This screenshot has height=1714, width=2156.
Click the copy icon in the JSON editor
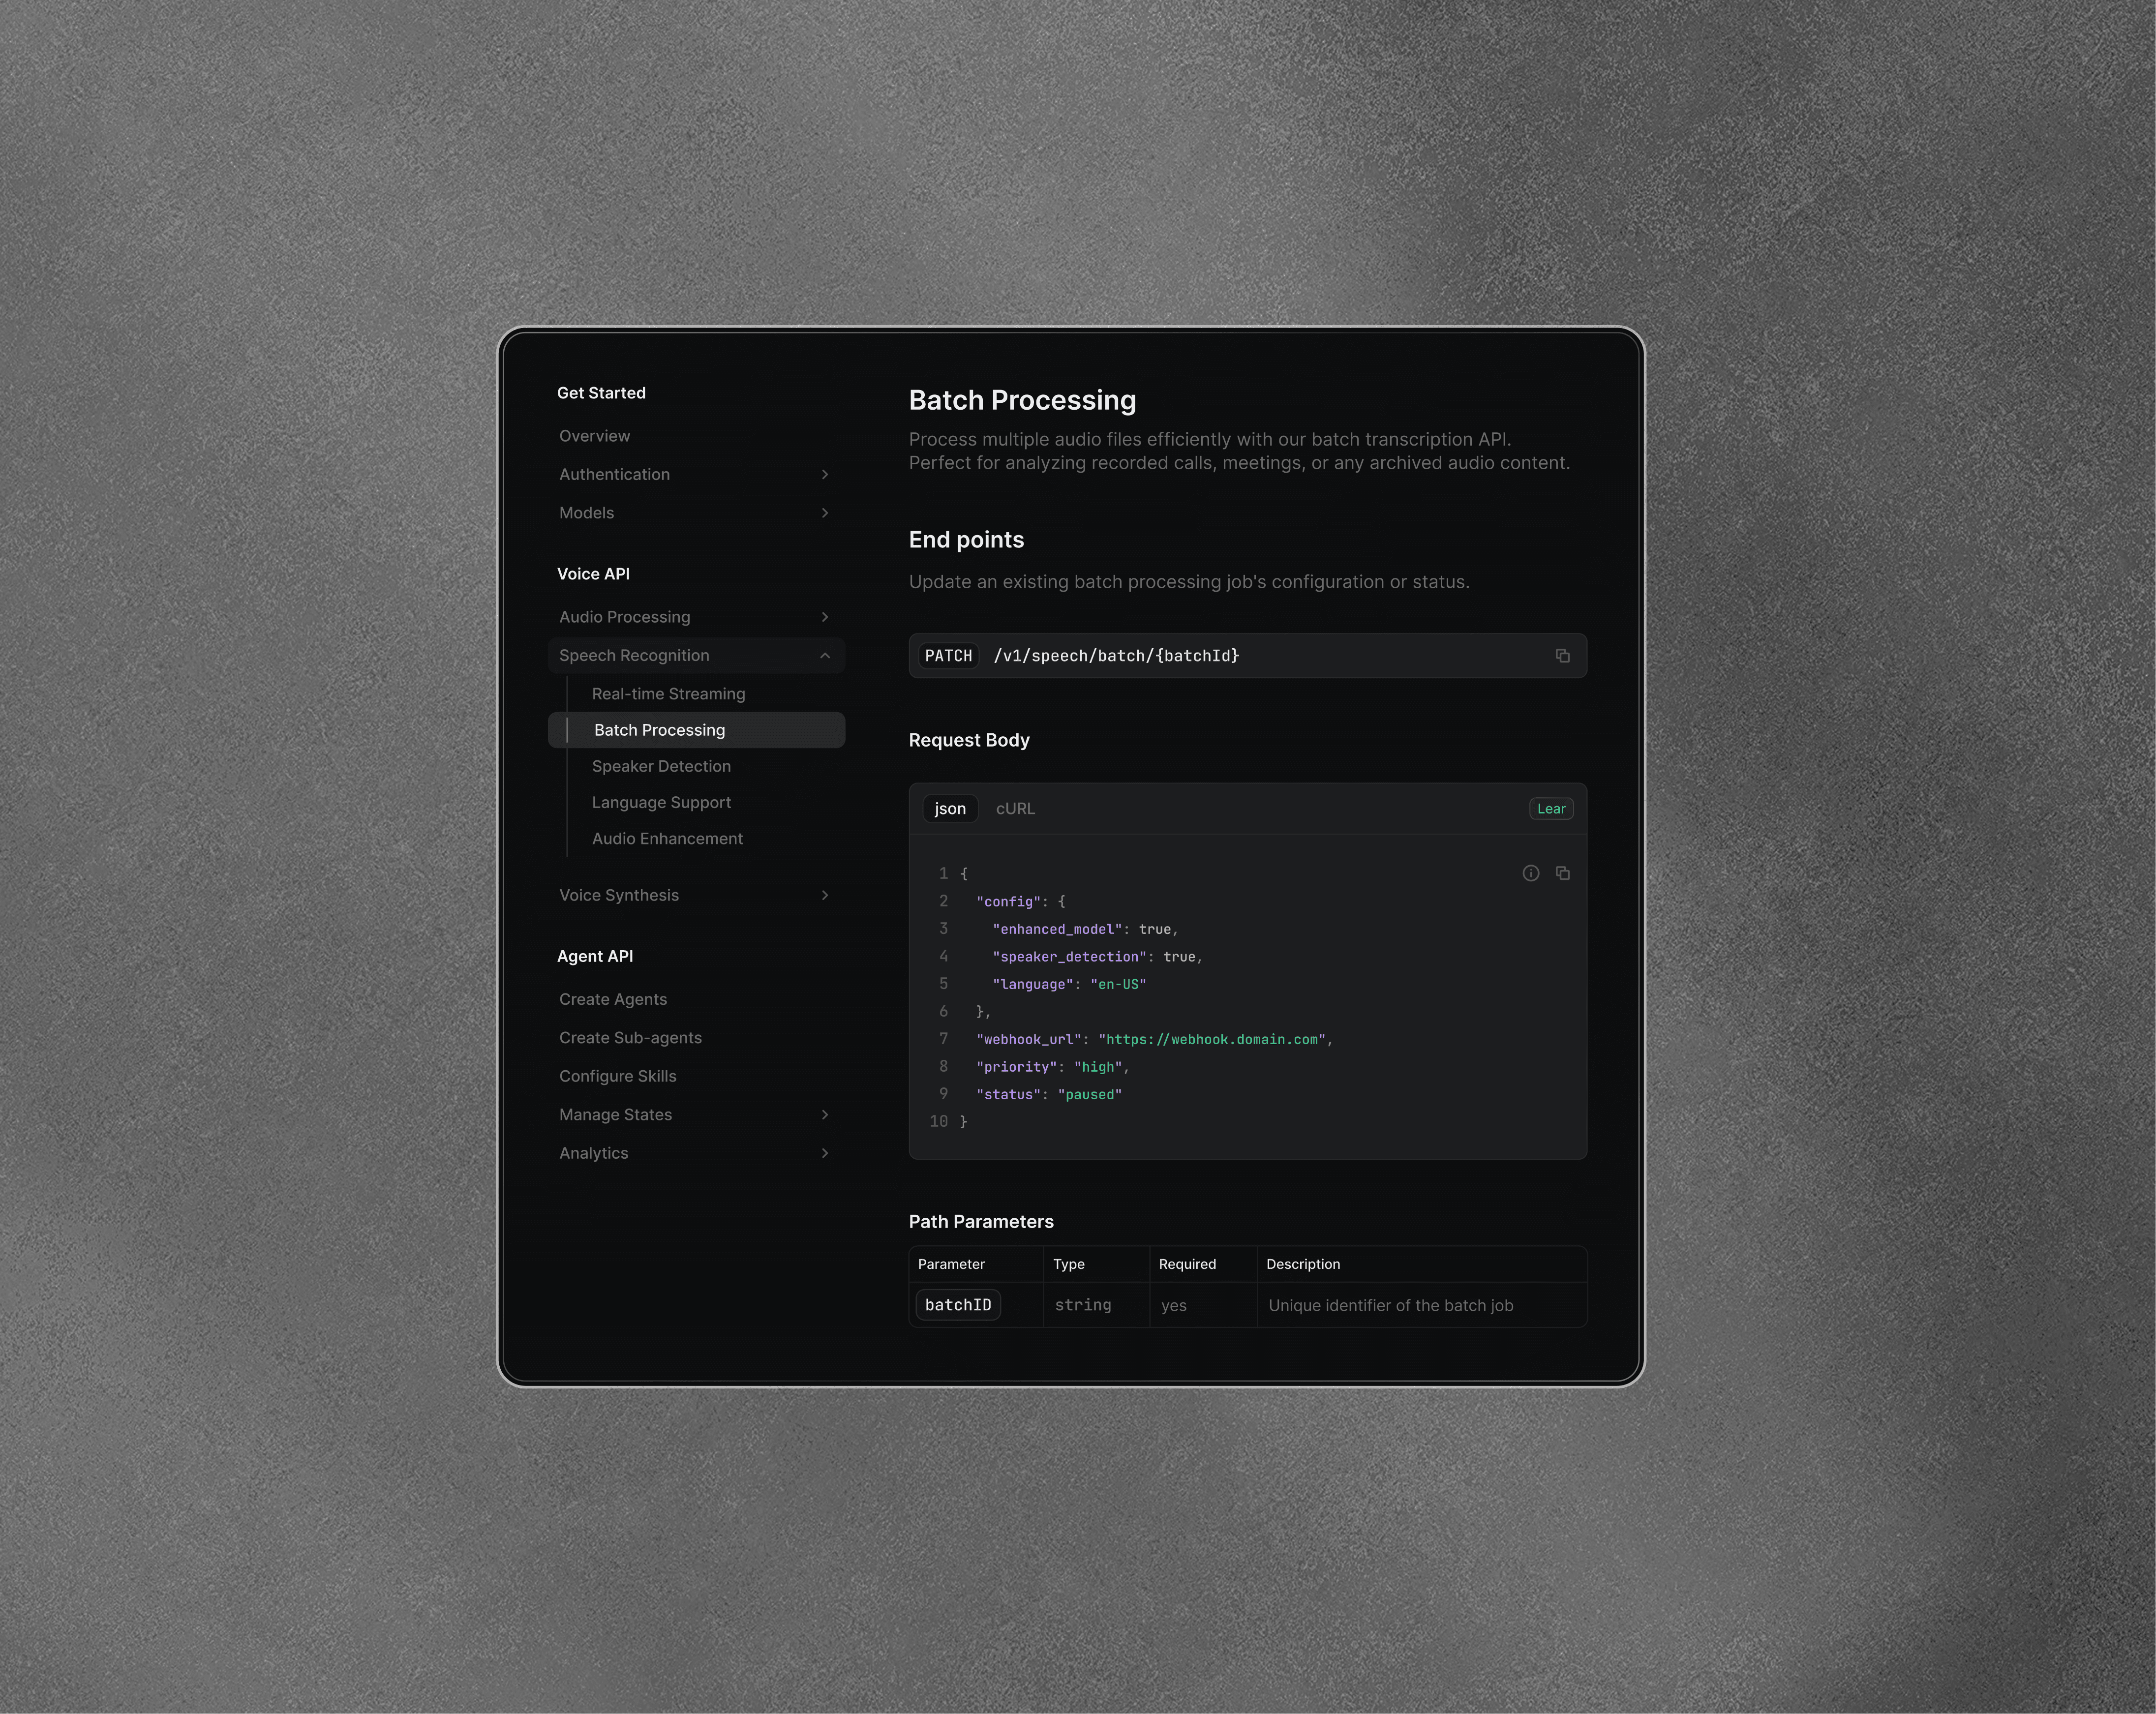tap(1563, 874)
